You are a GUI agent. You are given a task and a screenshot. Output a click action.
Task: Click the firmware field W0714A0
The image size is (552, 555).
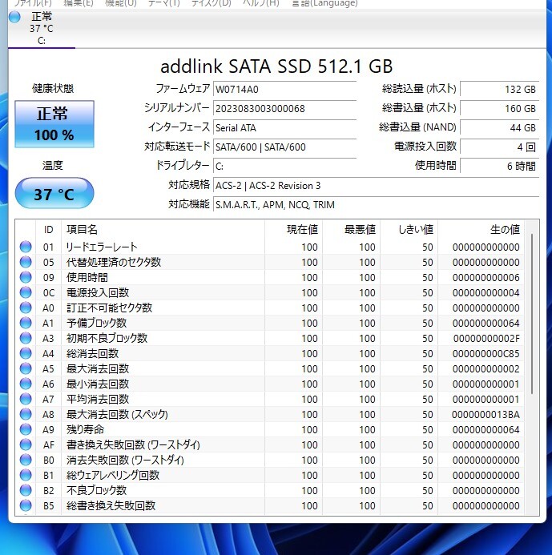point(284,89)
